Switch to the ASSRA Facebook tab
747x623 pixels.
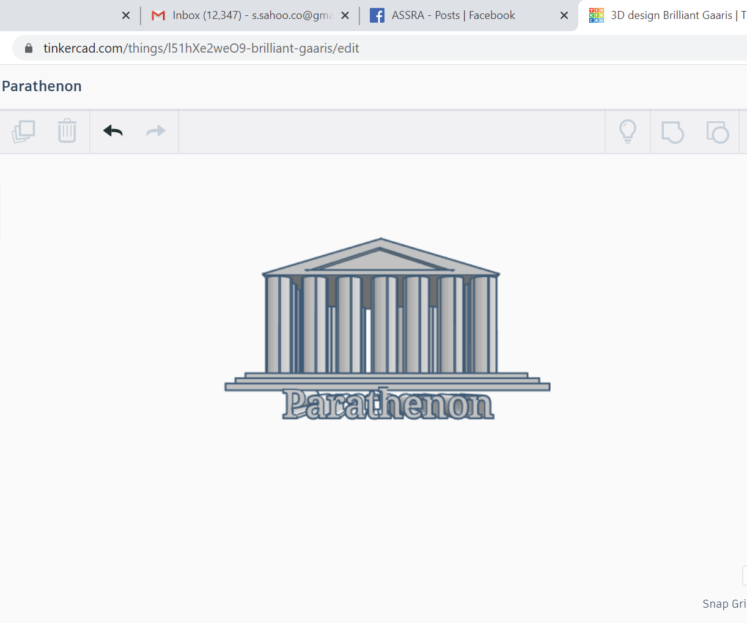[x=452, y=15]
